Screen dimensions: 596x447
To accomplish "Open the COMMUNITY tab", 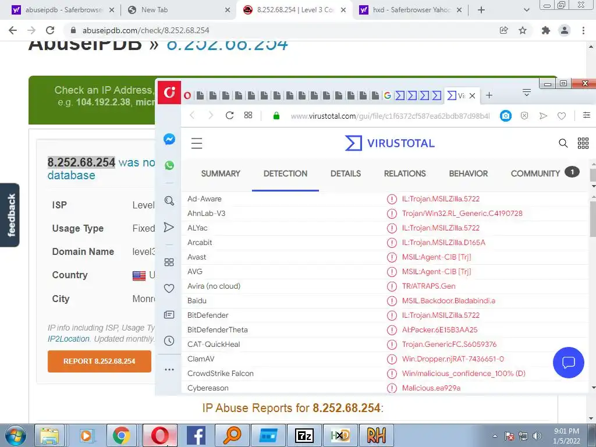I will (545, 173).
